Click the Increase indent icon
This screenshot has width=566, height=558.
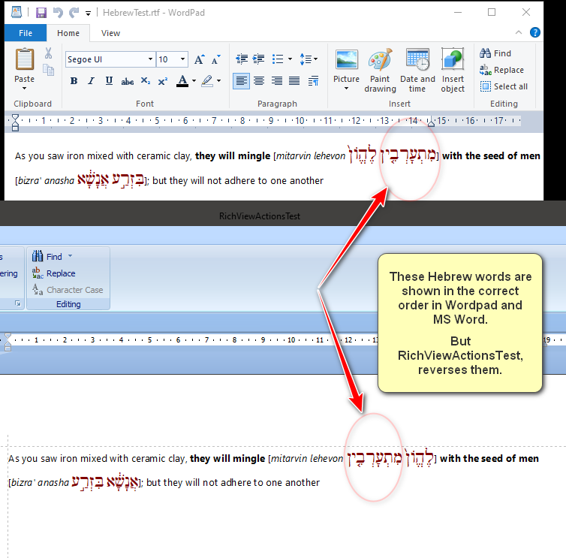[x=259, y=59]
